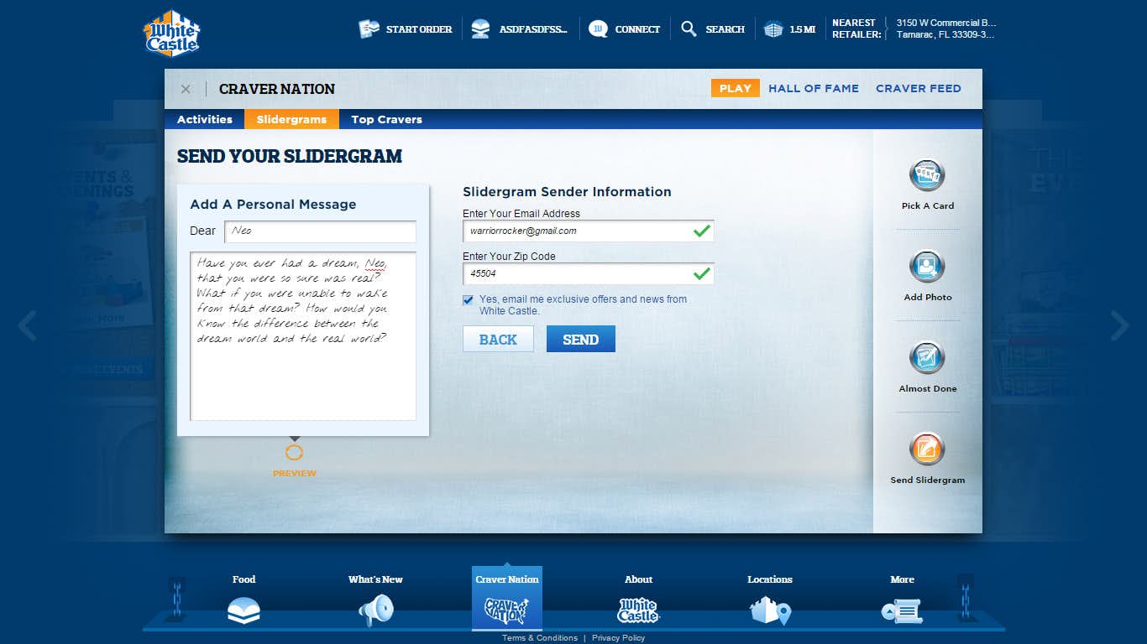The height and width of the screenshot is (644, 1147).
Task: Go to next slide with right arrow
Action: [x=1119, y=326]
